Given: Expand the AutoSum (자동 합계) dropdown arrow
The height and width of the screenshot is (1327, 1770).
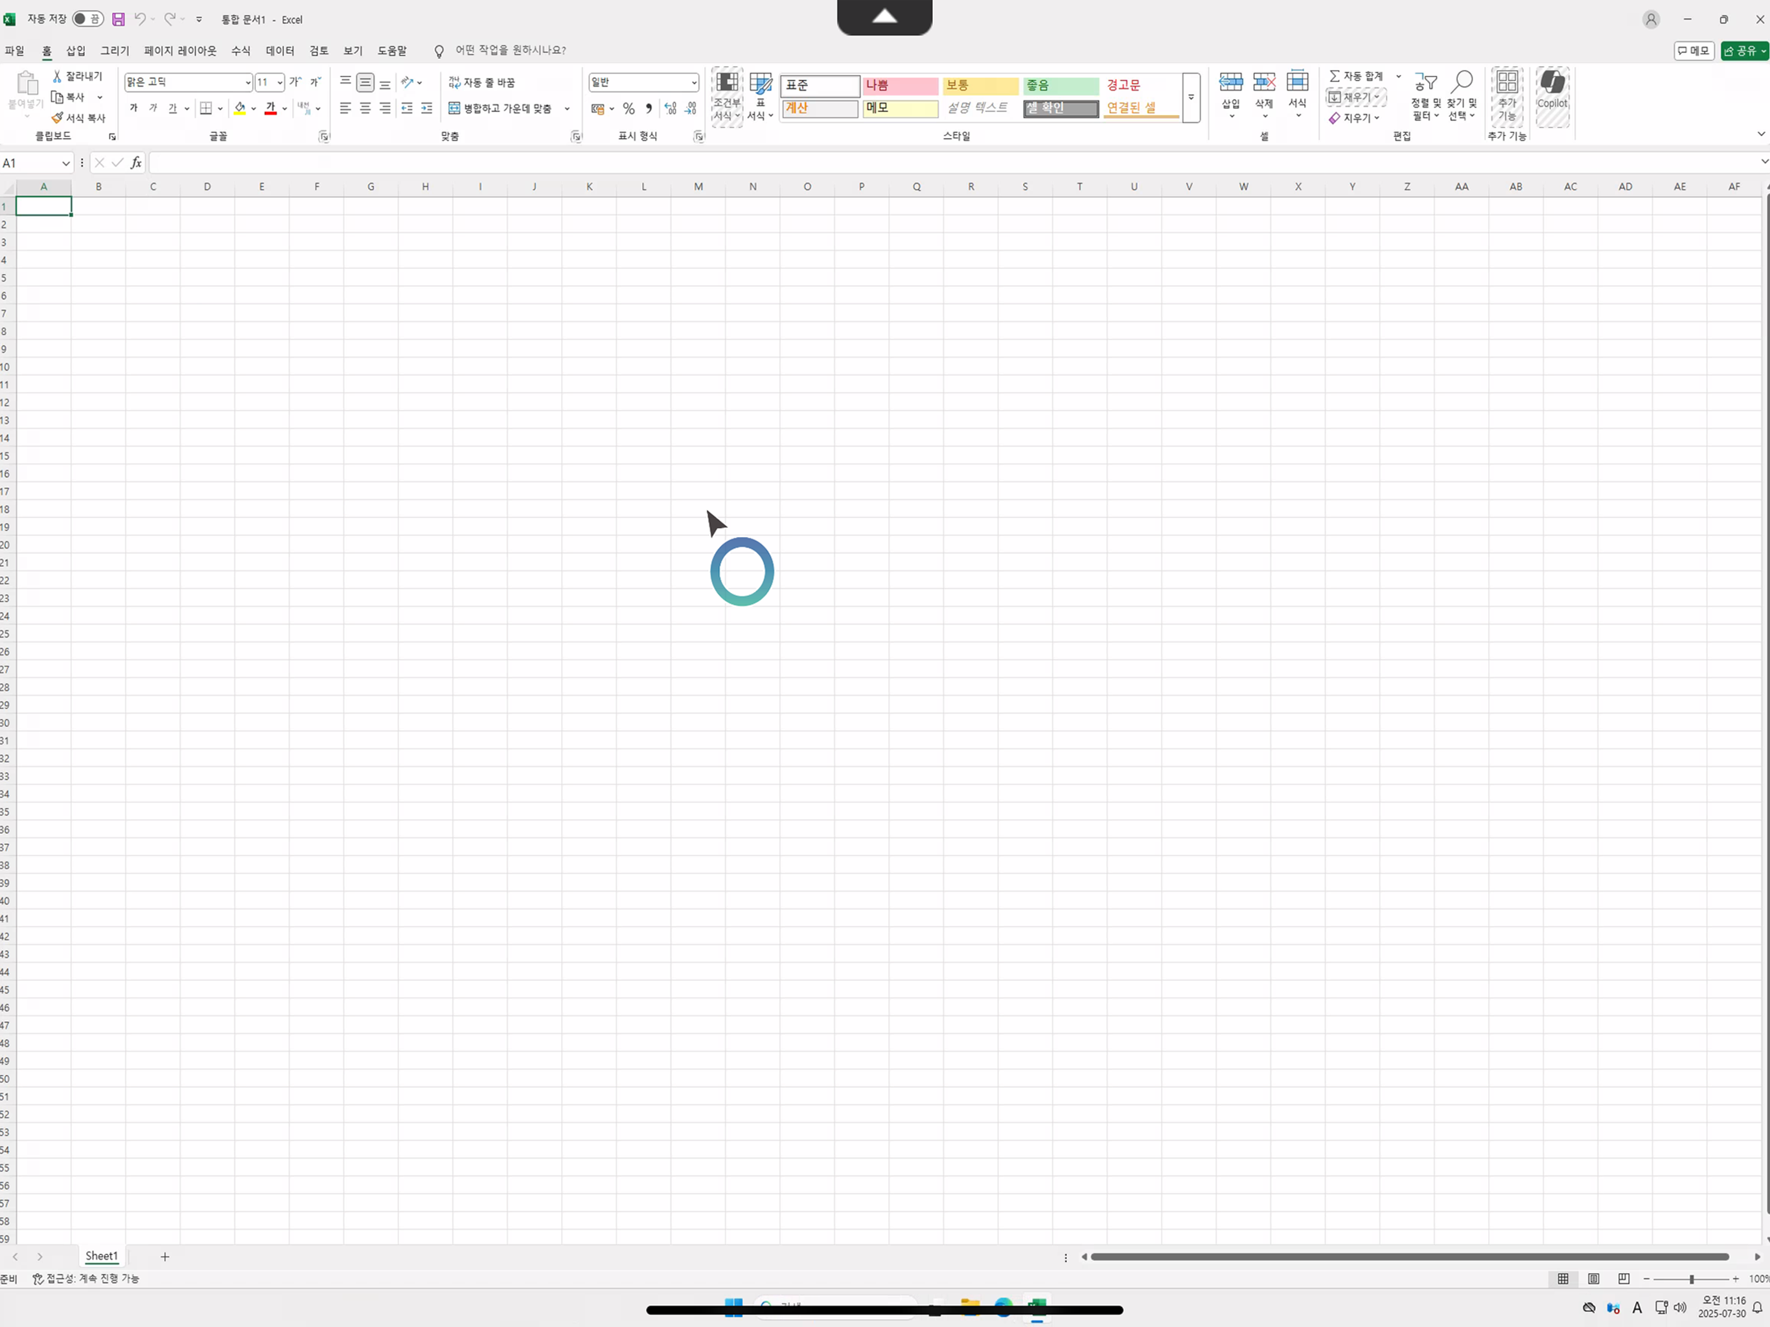Looking at the screenshot, I should click(x=1398, y=76).
